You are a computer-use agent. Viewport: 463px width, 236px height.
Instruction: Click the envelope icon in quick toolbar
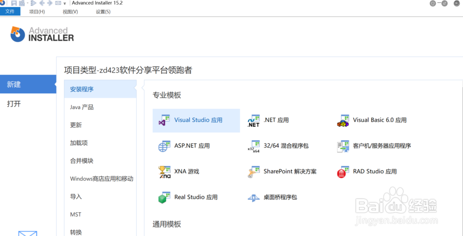pyautogui.click(x=58, y=3)
